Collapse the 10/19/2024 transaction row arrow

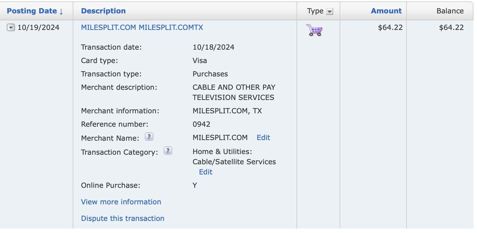[11, 28]
